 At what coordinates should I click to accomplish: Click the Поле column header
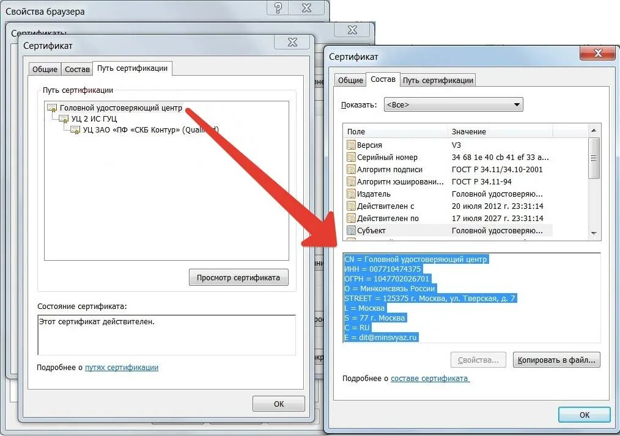click(396, 131)
